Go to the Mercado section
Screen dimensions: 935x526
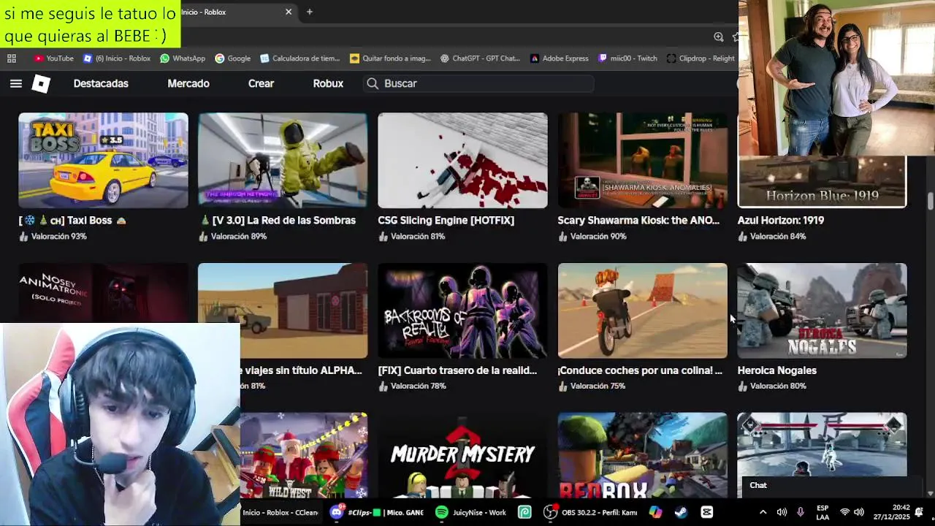pyautogui.click(x=188, y=83)
